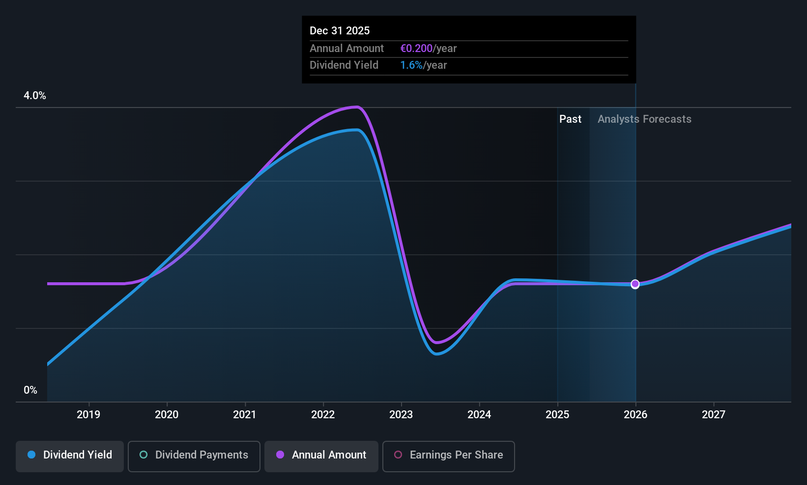Click the 4.0% y-axis label
The height and width of the screenshot is (485, 807).
(x=35, y=96)
